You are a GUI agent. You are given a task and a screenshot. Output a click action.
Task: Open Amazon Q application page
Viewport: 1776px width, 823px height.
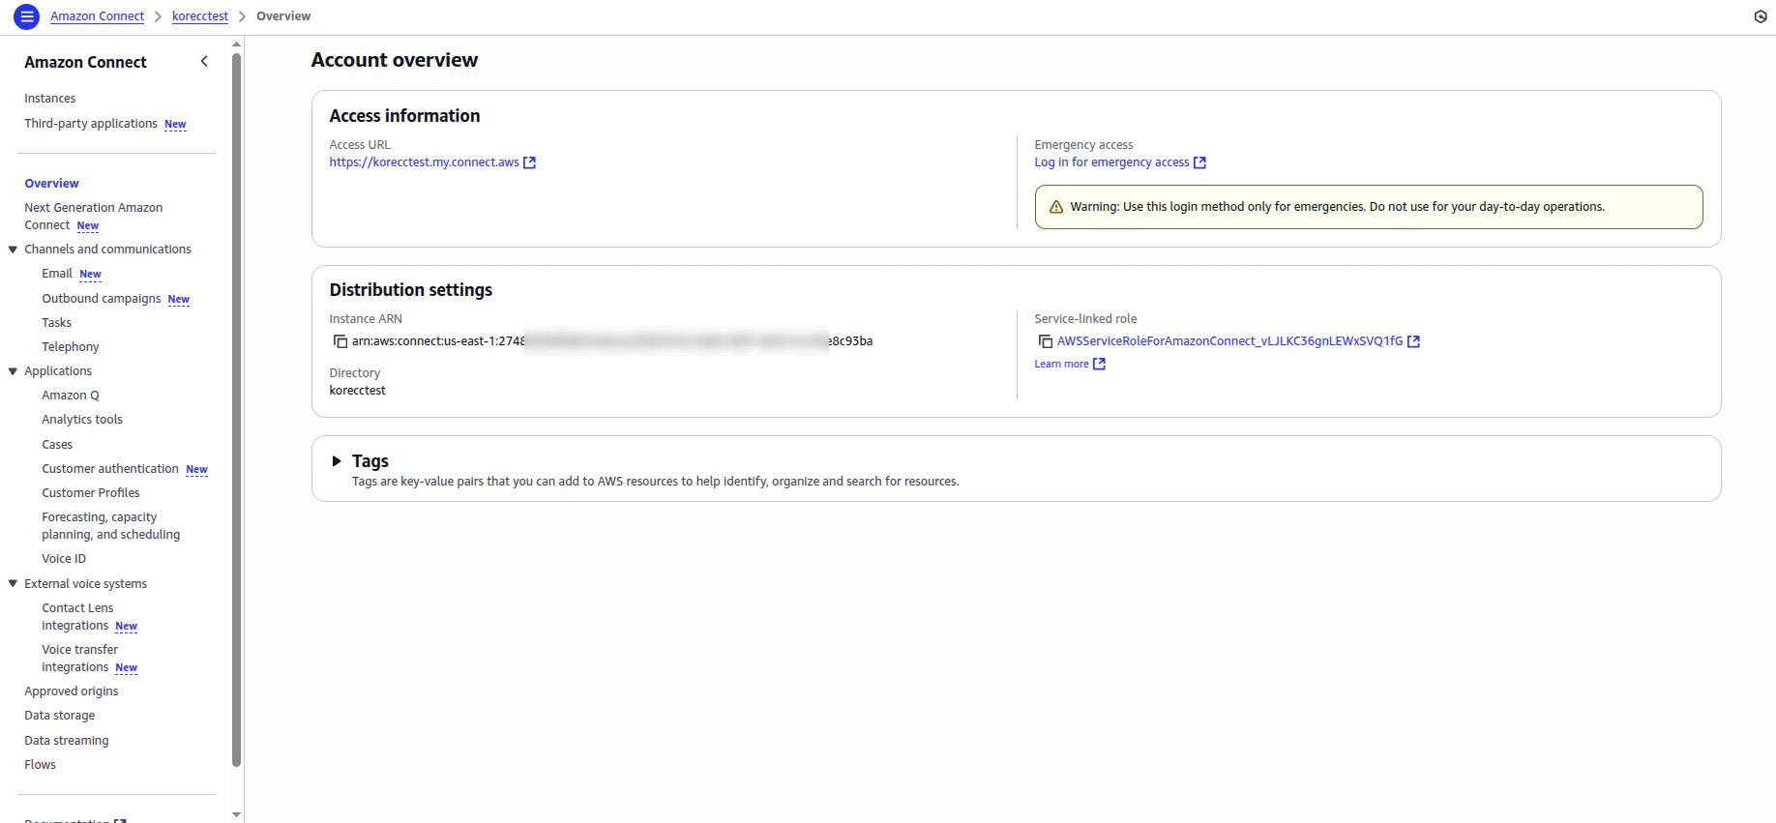click(x=71, y=396)
